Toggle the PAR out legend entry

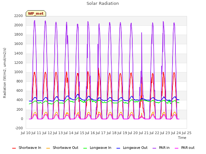click(184, 148)
